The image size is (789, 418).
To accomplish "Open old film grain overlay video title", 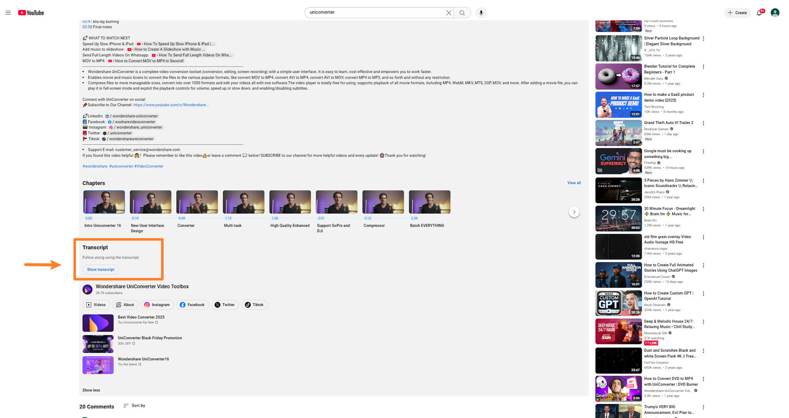I will coord(667,240).
